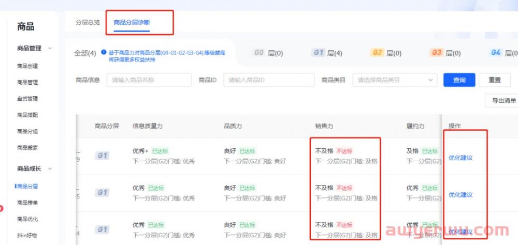Open the 商品分层诊断 tab
Image resolution: width=518 pixels, height=245 pixels.
132,22
